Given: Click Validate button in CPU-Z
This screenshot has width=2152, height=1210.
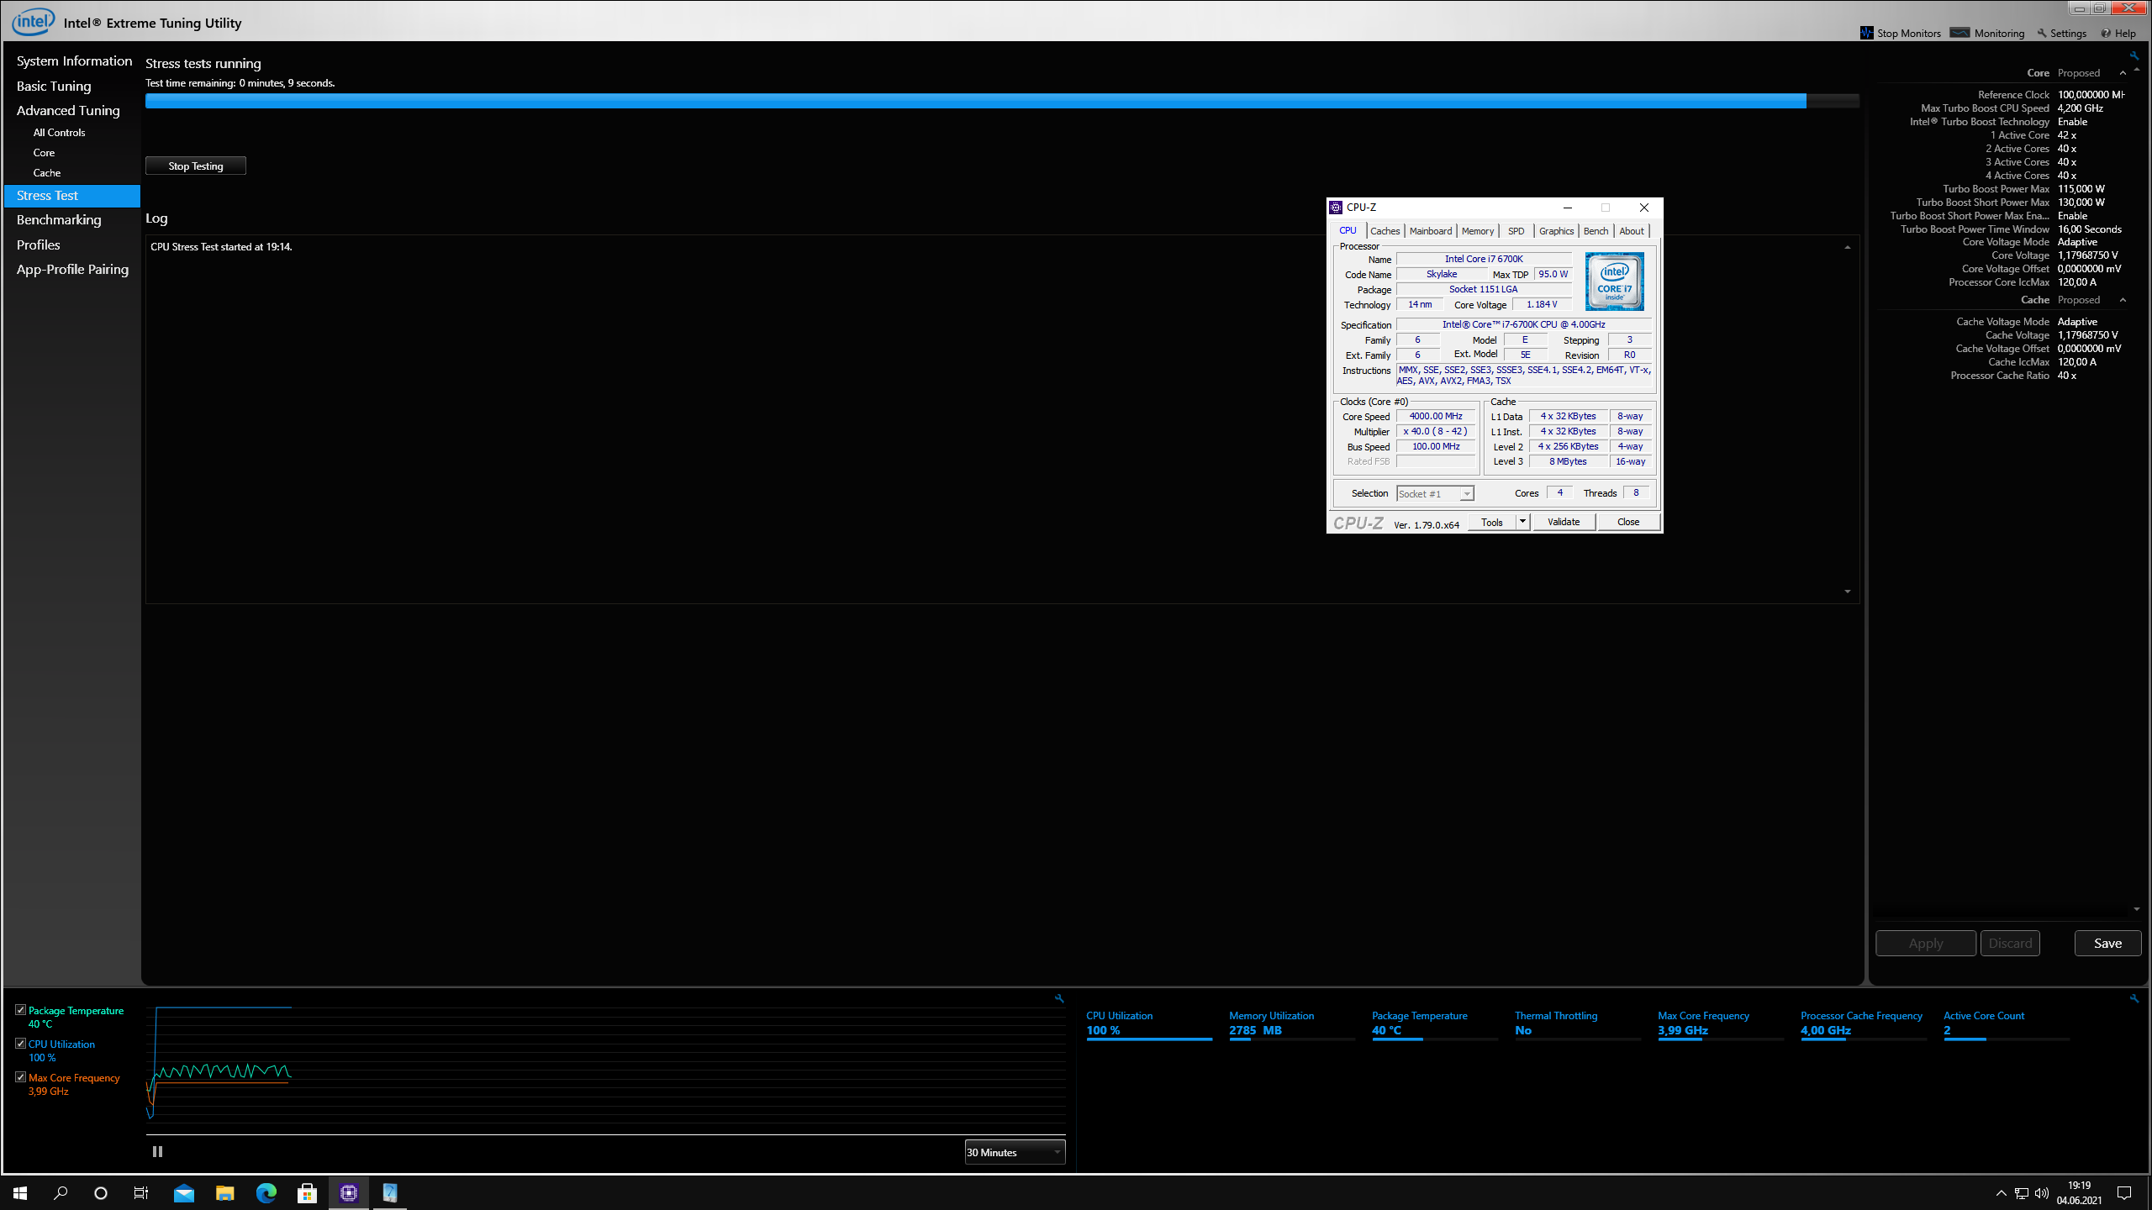Looking at the screenshot, I should [x=1563, y=522].
